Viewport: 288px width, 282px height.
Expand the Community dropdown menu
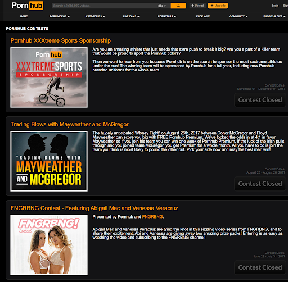coord(238,16)
